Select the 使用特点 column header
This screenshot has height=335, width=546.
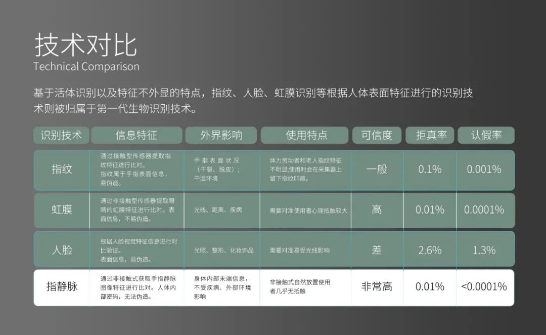coord(305,135)
